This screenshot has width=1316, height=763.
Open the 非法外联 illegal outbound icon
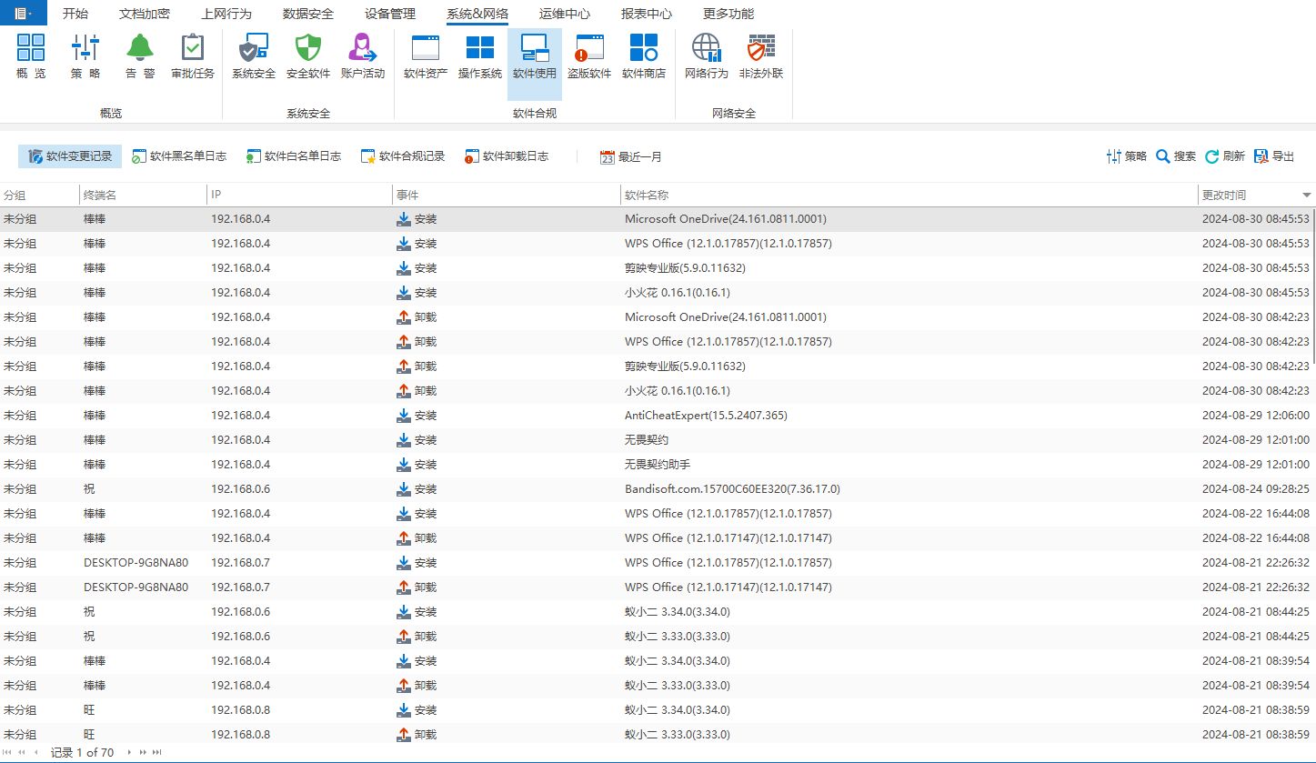click(x=761, y=56)
